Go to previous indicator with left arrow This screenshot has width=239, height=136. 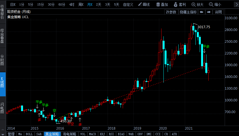tap(201, 12)
